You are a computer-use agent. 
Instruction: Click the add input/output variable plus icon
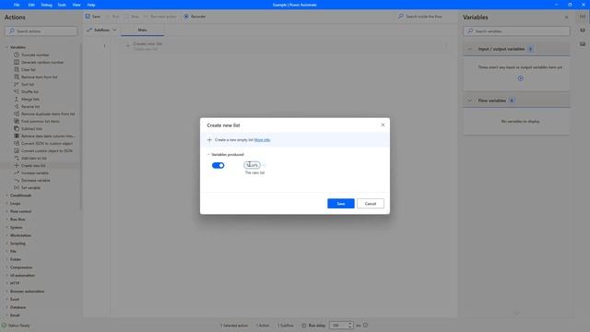point(520,78)
